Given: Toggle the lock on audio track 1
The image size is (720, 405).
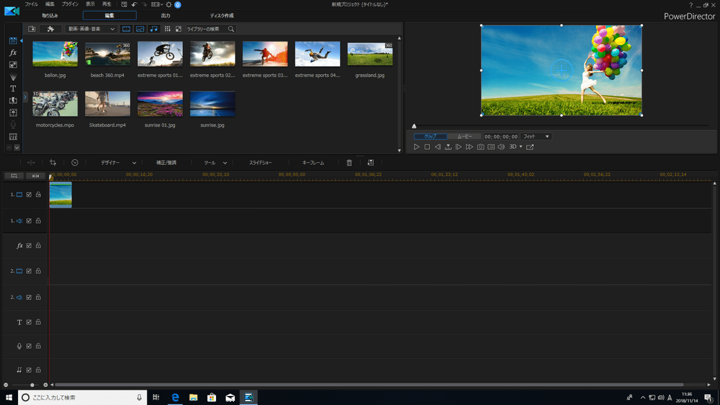Looking at the screenshot, I should 38,220.
